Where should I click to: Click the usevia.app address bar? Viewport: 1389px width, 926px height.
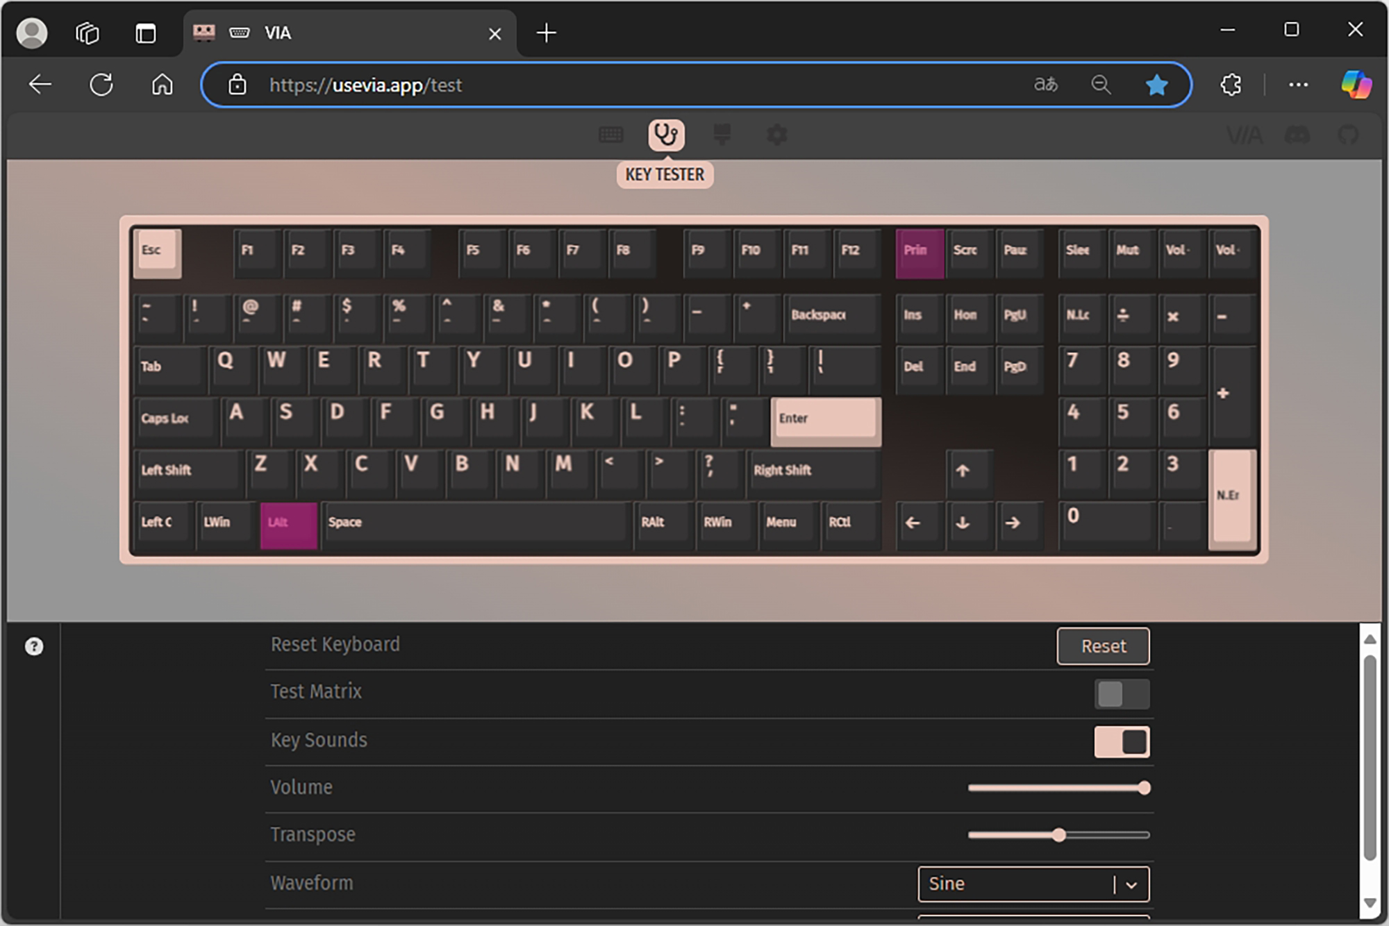(x=625, y=85)
